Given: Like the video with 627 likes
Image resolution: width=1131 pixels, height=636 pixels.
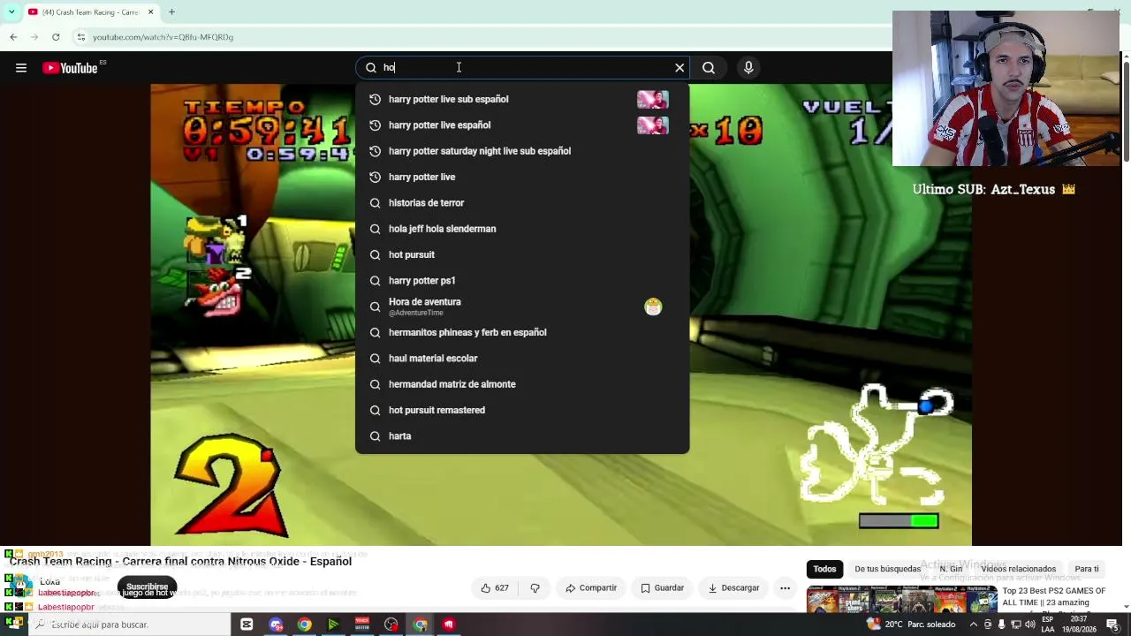Looking at the screenshot, I should [x=494, y=588].
